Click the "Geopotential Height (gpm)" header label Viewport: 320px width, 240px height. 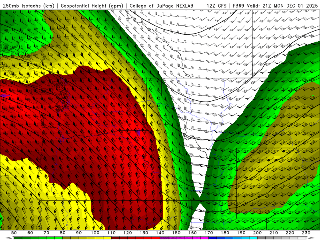92,6
